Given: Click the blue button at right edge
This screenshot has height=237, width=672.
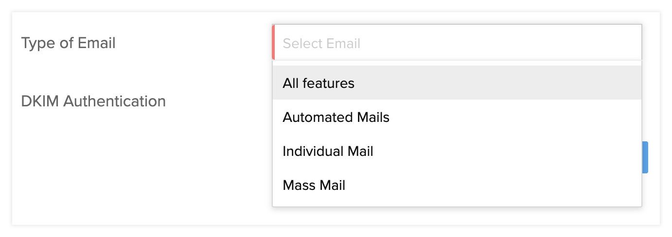Looking at the screenshot, I should 645,157.
